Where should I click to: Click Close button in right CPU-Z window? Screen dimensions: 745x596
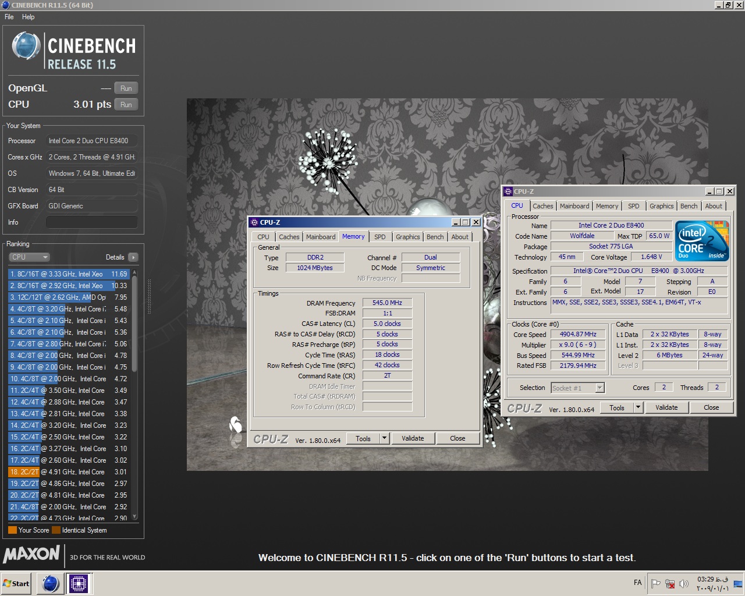[711, 407]
